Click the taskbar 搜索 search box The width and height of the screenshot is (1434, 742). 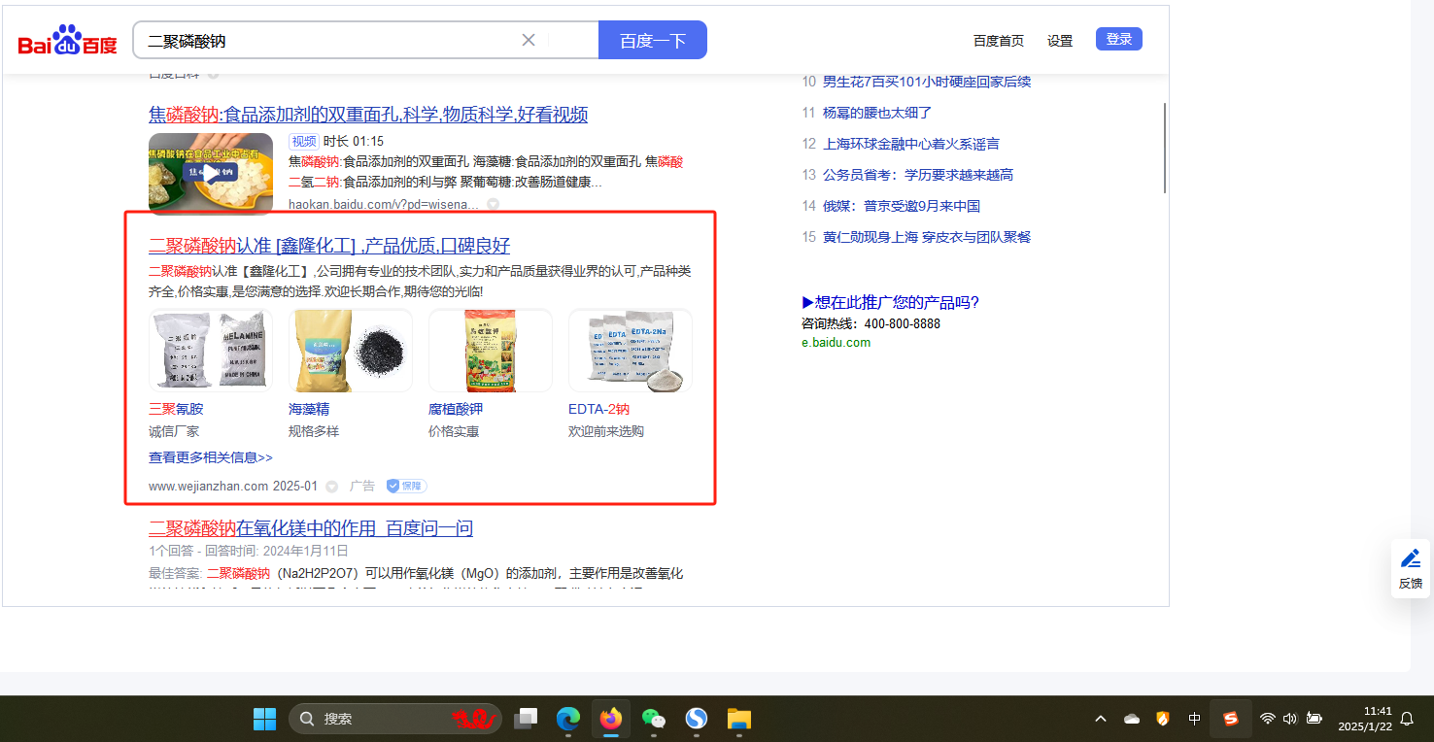coord(395,719)
